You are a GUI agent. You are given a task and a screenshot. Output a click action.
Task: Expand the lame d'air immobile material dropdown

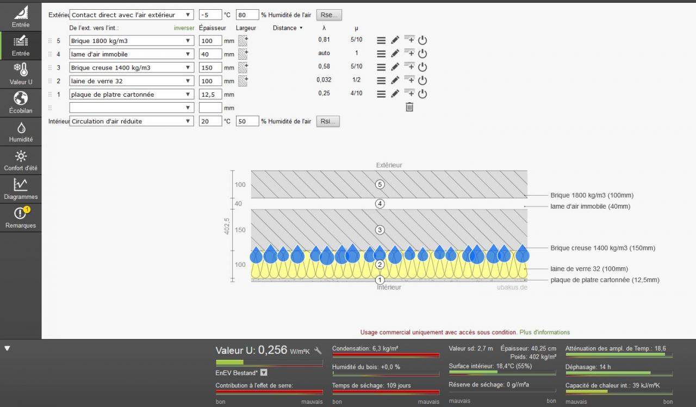point(132,54)
